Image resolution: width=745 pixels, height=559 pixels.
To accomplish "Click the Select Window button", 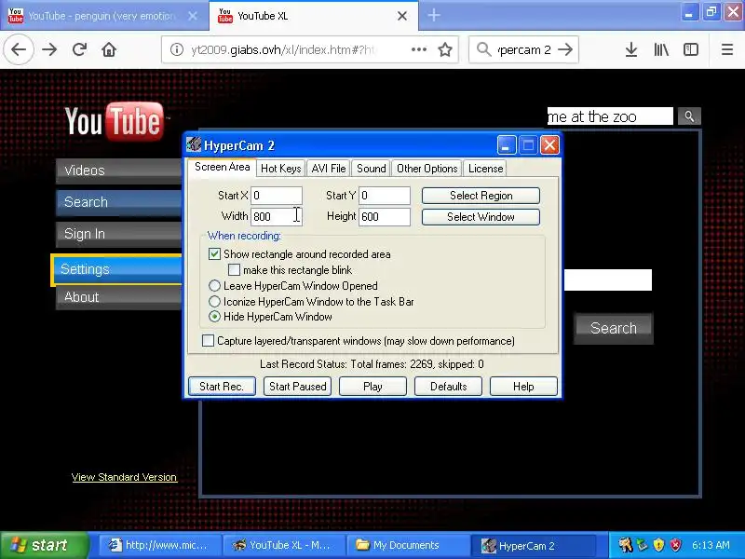I will coord(481,217).
